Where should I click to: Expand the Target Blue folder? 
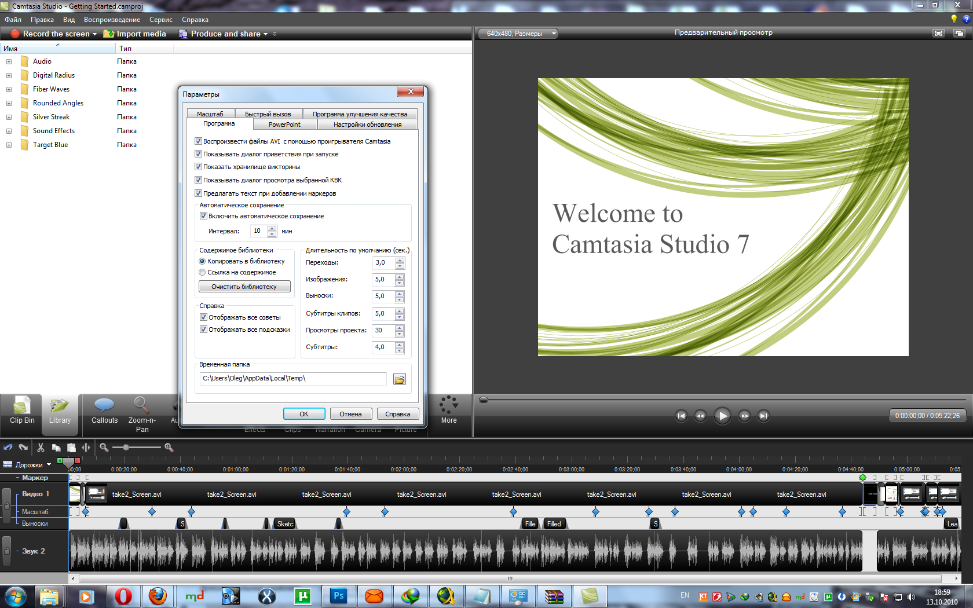[9, 145]
